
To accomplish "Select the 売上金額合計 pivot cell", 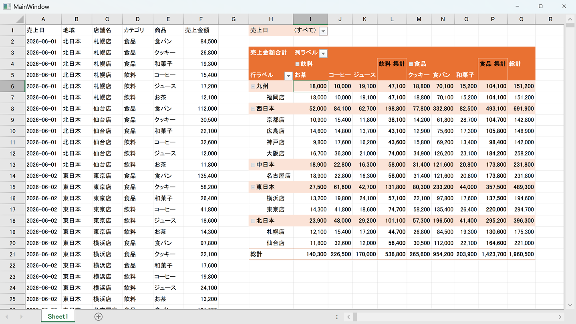I will pos(271,52).
